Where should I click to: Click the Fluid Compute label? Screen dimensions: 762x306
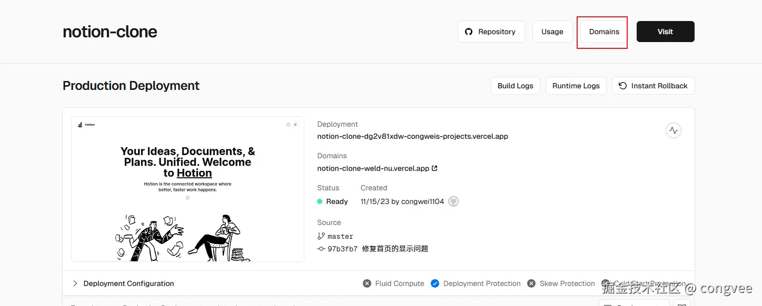[x=400, y=283]
